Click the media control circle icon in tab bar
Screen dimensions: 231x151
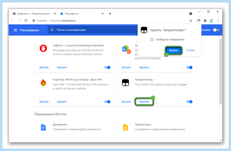pyautogui.click(x=191, y=14)
